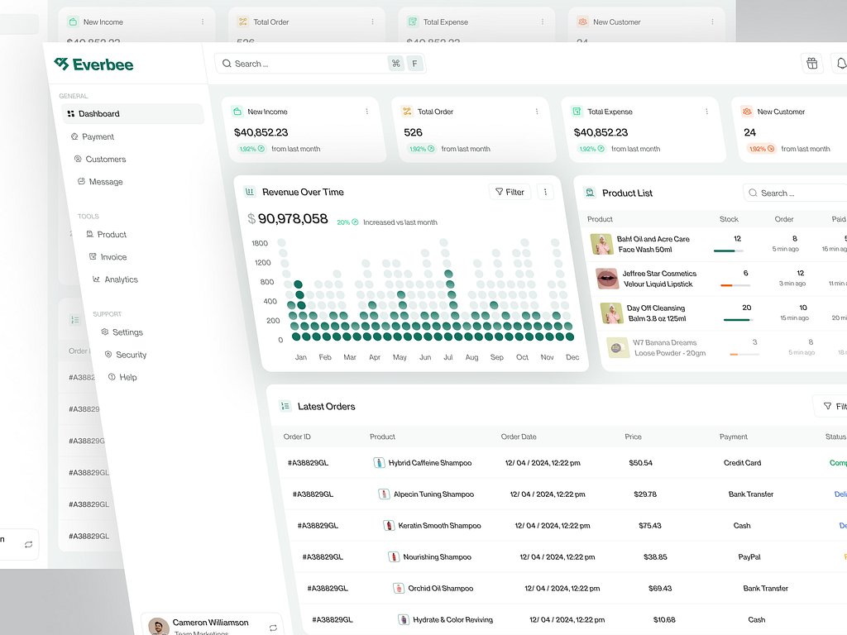Click the Everbee logo
Screen dimensions: 847x635
pyautogui.click(x=93, y=64)
